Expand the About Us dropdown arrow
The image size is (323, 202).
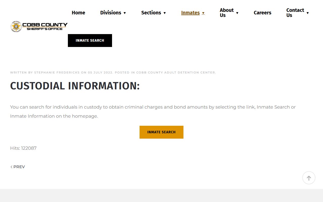click(x=237, y=13)
